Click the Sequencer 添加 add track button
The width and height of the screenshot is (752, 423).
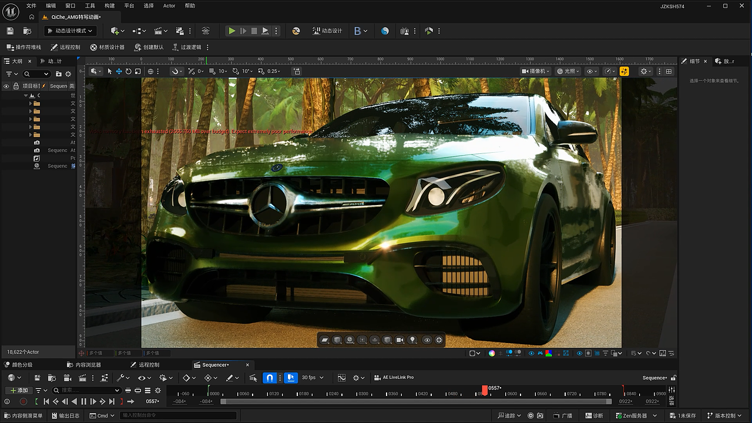19,390
